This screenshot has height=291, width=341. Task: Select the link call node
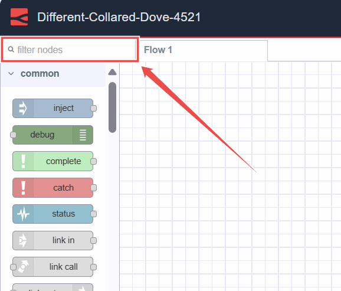tap(53, 267)
